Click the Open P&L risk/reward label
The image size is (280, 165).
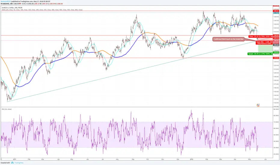264,43
